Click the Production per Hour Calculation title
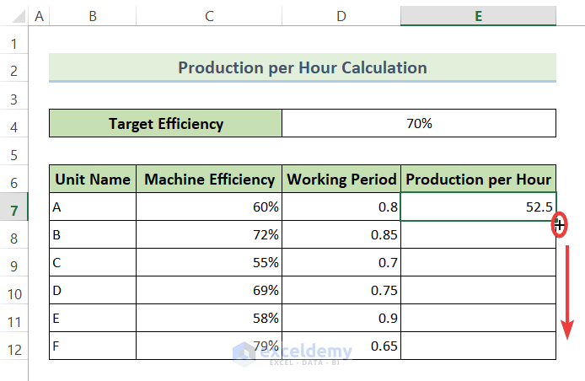This screenshot has width=585, height=381. pyautogui.click(x=302, y=67)
